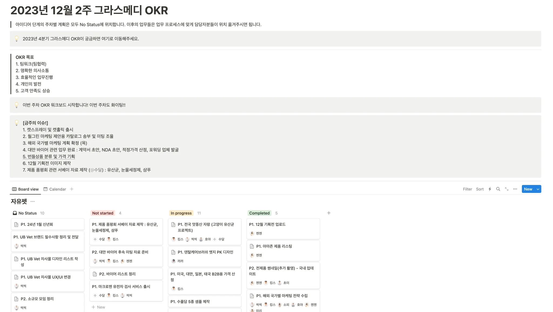Viewport: 553px width, 312px height.
Task: Open the P1. 아마존 제품 리스팅 card
Action: tap(274, 246)
